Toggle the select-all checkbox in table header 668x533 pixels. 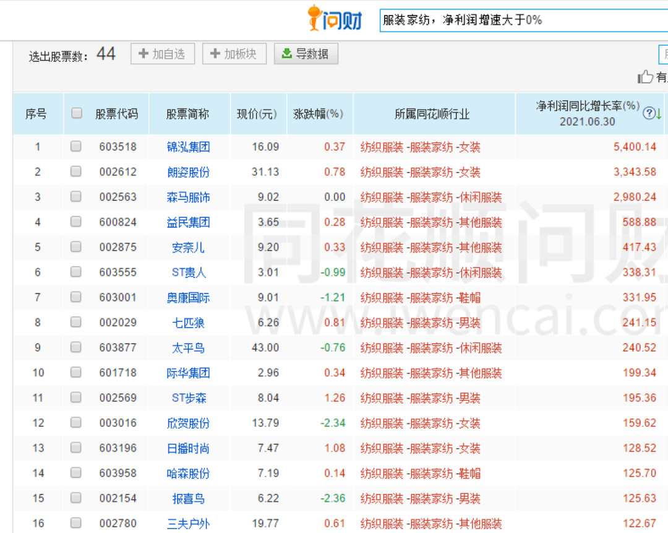click(x=77, y=113)
